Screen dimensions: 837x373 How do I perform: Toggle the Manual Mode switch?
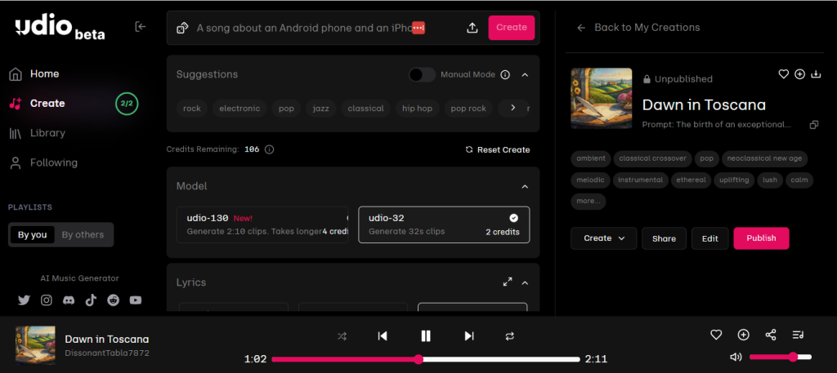click(x=422, y=74)
